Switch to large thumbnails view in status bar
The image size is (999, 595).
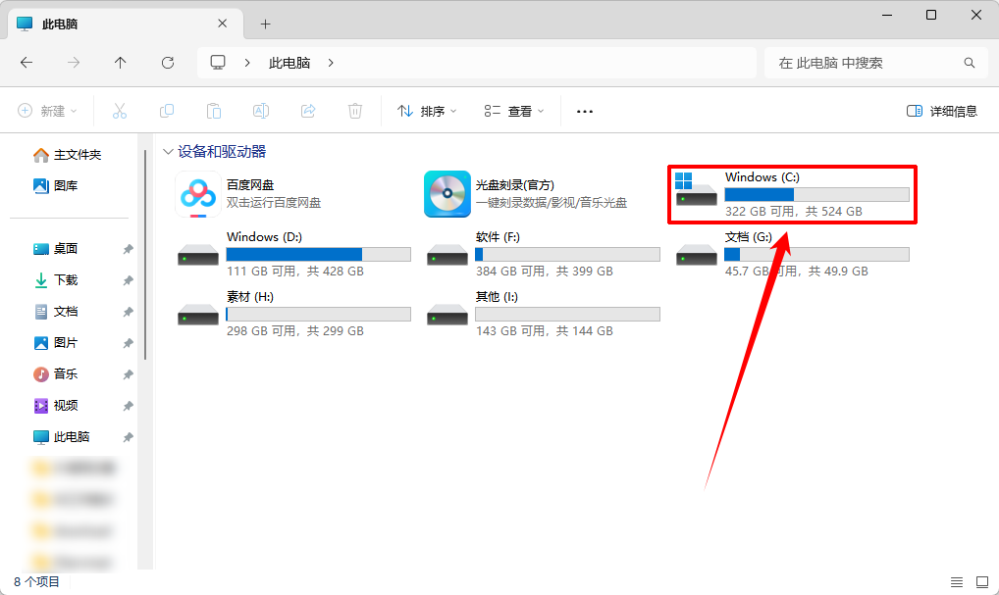point(981,581)
